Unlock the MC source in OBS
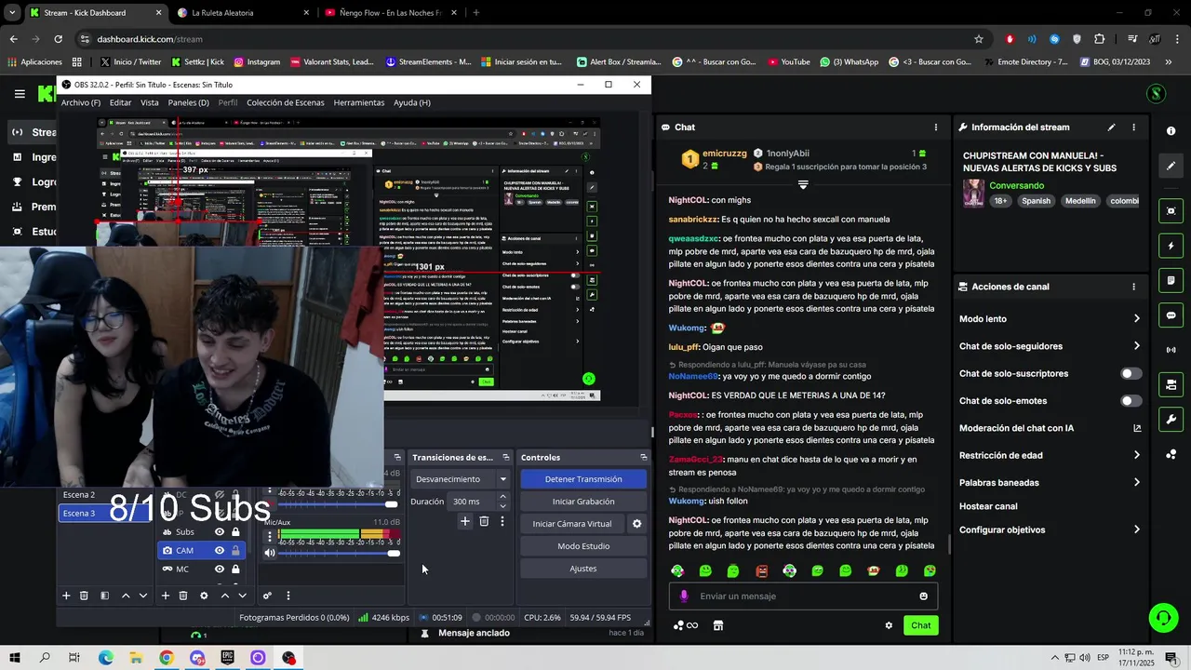The width and height of the screenshot is (1191, 670). coord(235,569)
